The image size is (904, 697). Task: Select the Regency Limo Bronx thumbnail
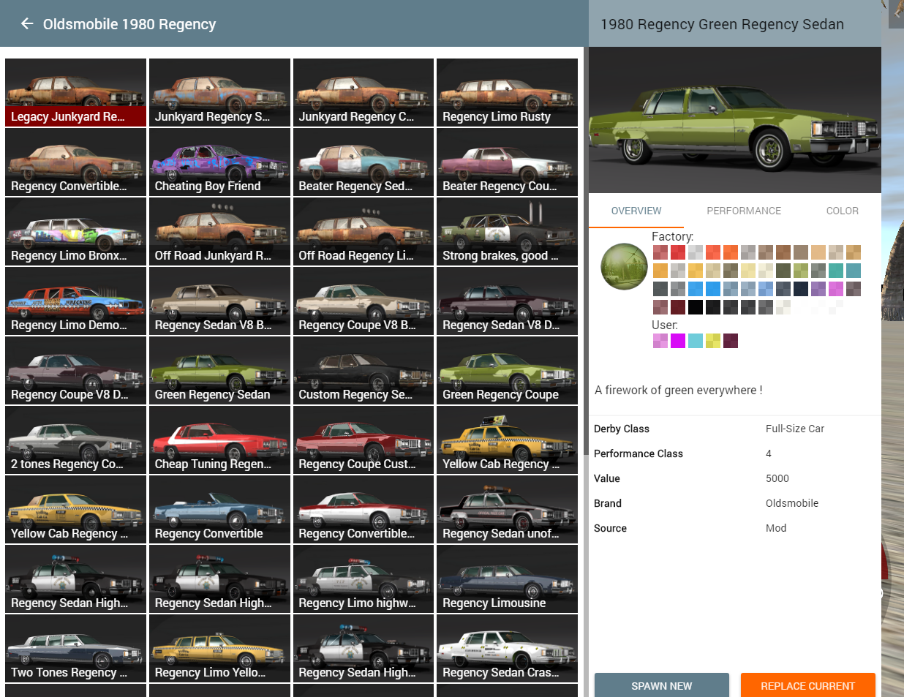(75, 231)
